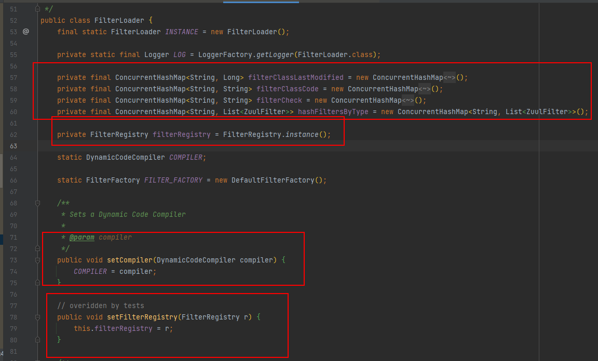
Task: Click the @ gutter icon on line 53
Action: 26,32
